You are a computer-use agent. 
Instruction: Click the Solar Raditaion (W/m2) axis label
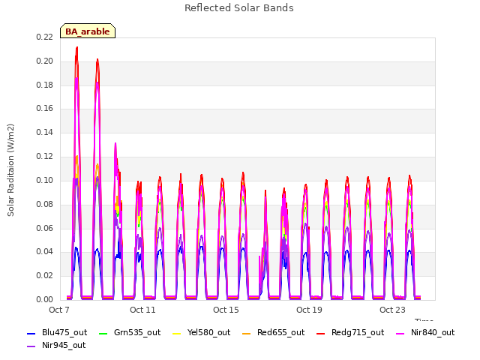click(x=10, y=170)
